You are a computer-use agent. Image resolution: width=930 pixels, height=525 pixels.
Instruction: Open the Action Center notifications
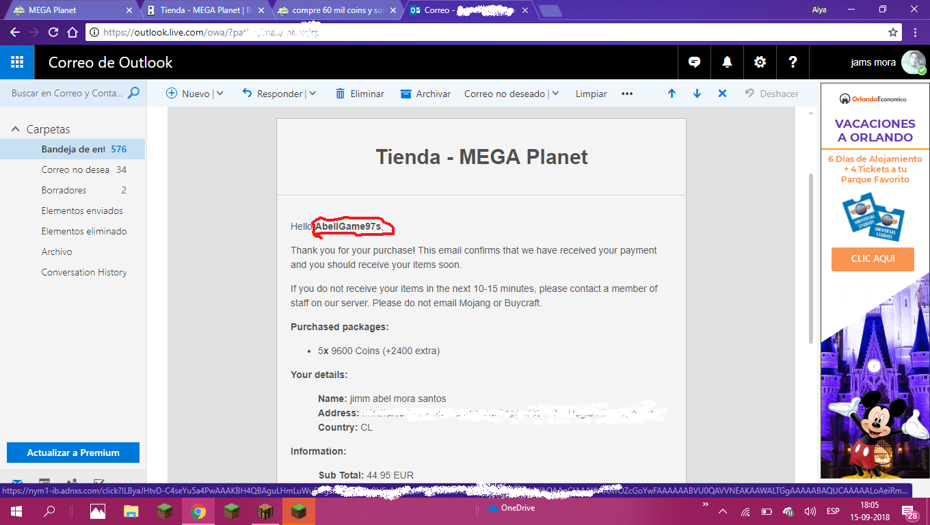click(x=910, y=513)
